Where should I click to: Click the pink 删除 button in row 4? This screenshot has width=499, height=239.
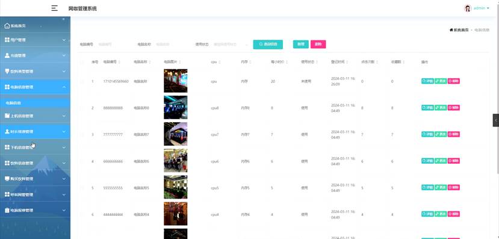pyautogui.click(x=454, y=161)
